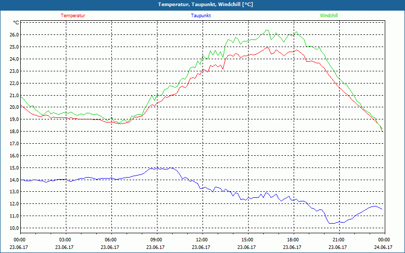Click the 18:00 time axis label
Image resolution: width=405 pixels, height=253 pixels.
(x=292, y=240)
